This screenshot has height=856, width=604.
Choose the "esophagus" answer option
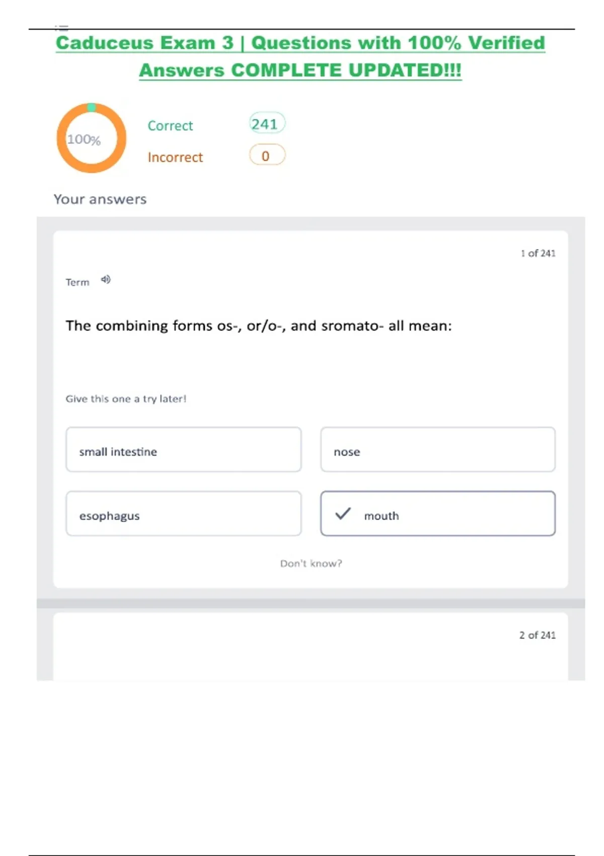184,514
